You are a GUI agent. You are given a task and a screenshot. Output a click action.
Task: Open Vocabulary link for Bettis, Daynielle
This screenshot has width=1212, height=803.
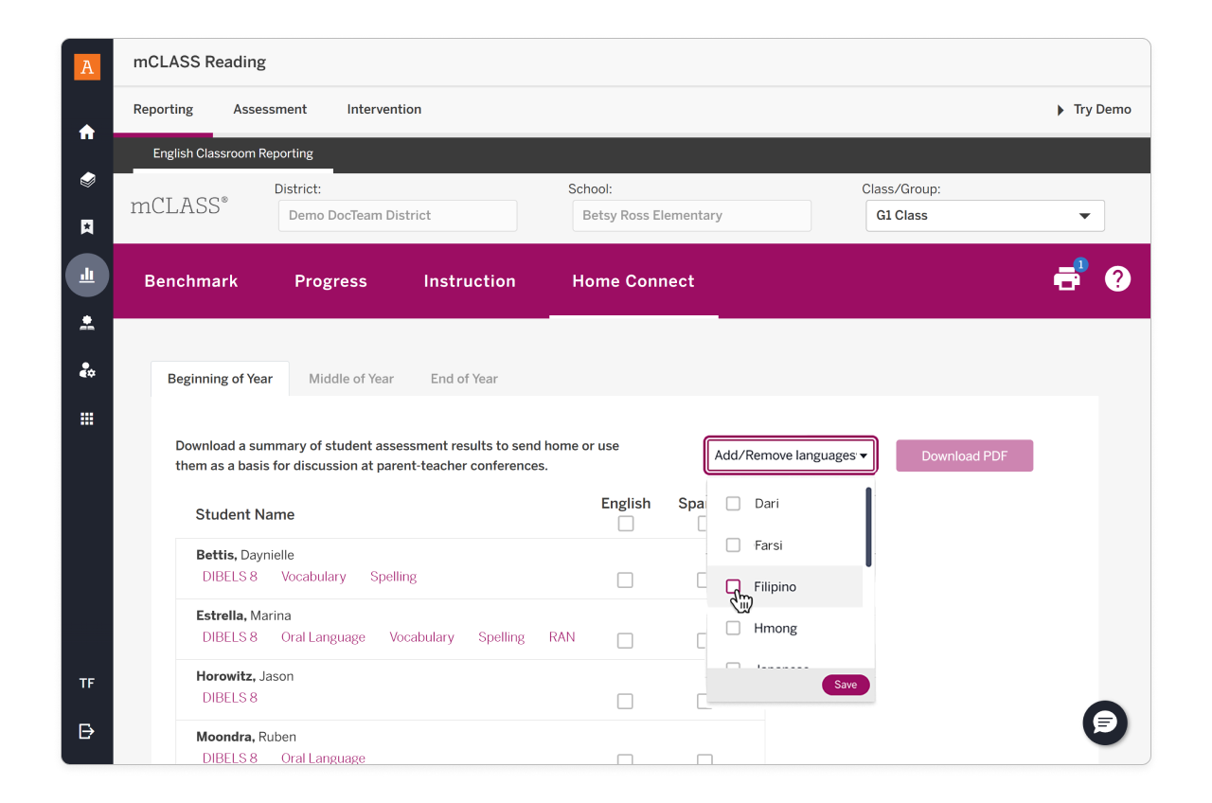pos(313,577)
